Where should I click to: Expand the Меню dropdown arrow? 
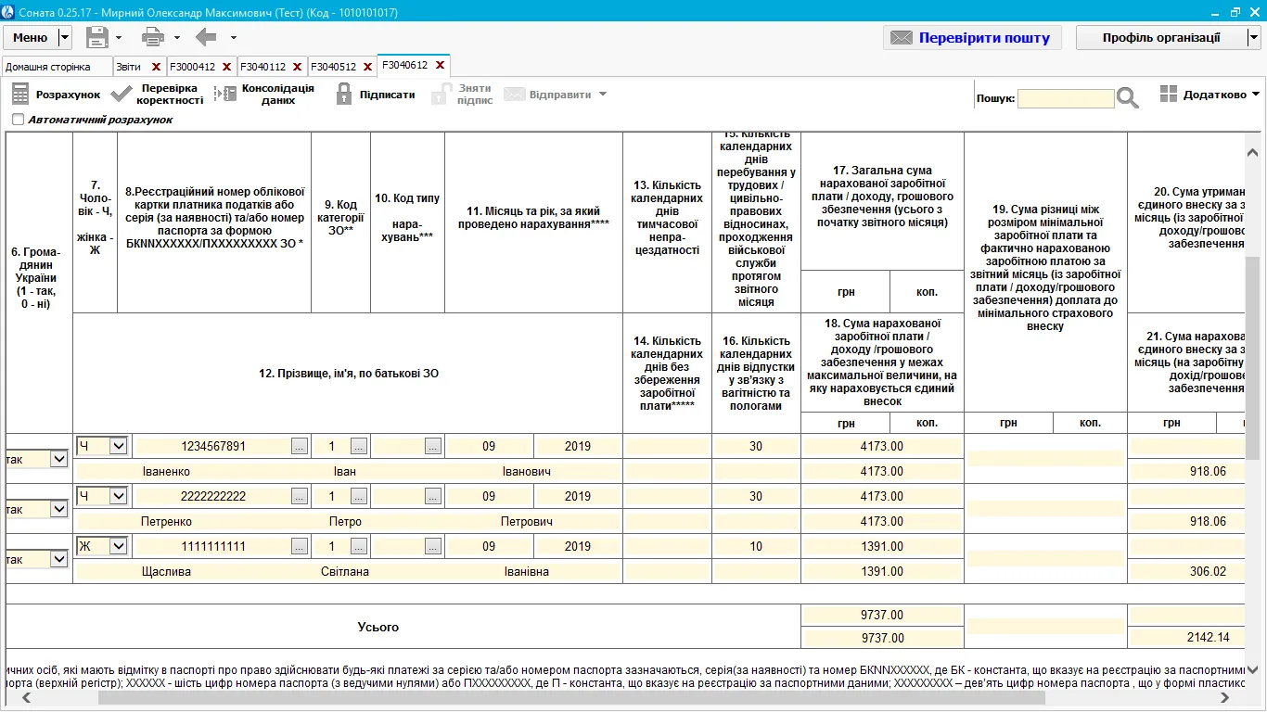click(64, 37)
